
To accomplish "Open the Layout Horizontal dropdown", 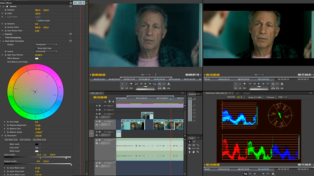I will [x=46, y=52].
